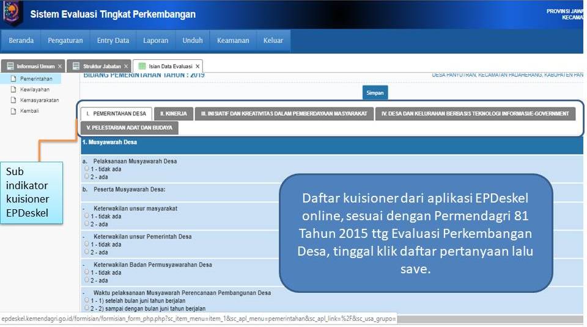Screen dimensions: 587x327
Task: Open the IV. Desa dan Kelurahan Berbasis Teknologi tab
Action: click(476, 113)
